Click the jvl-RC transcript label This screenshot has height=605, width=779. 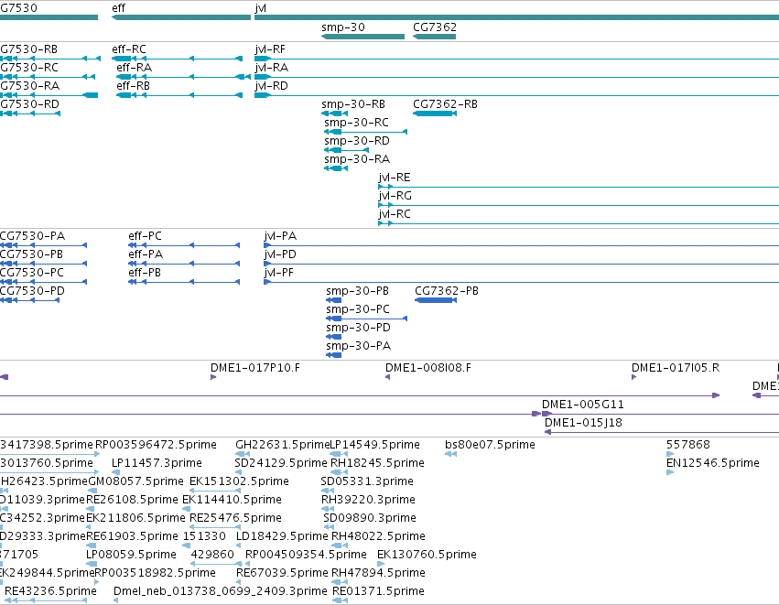[395, 214]
